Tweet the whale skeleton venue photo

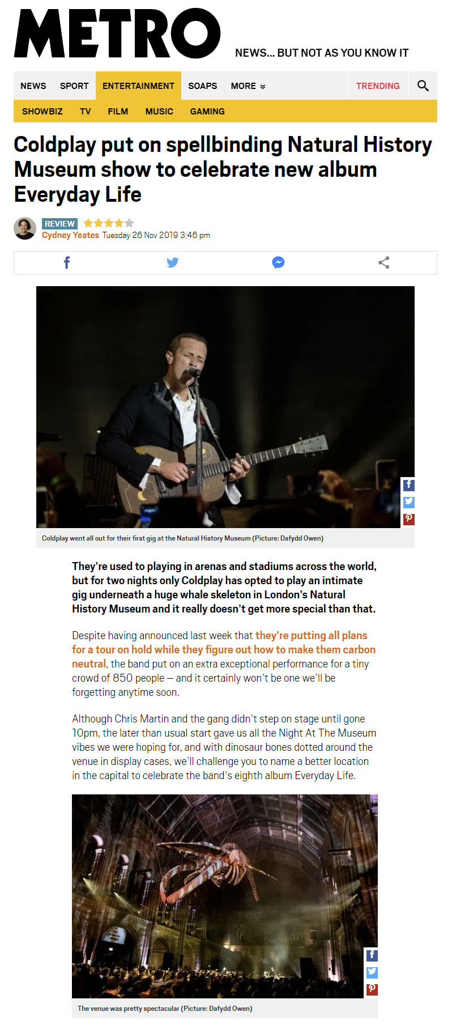(x=372, y=972)
